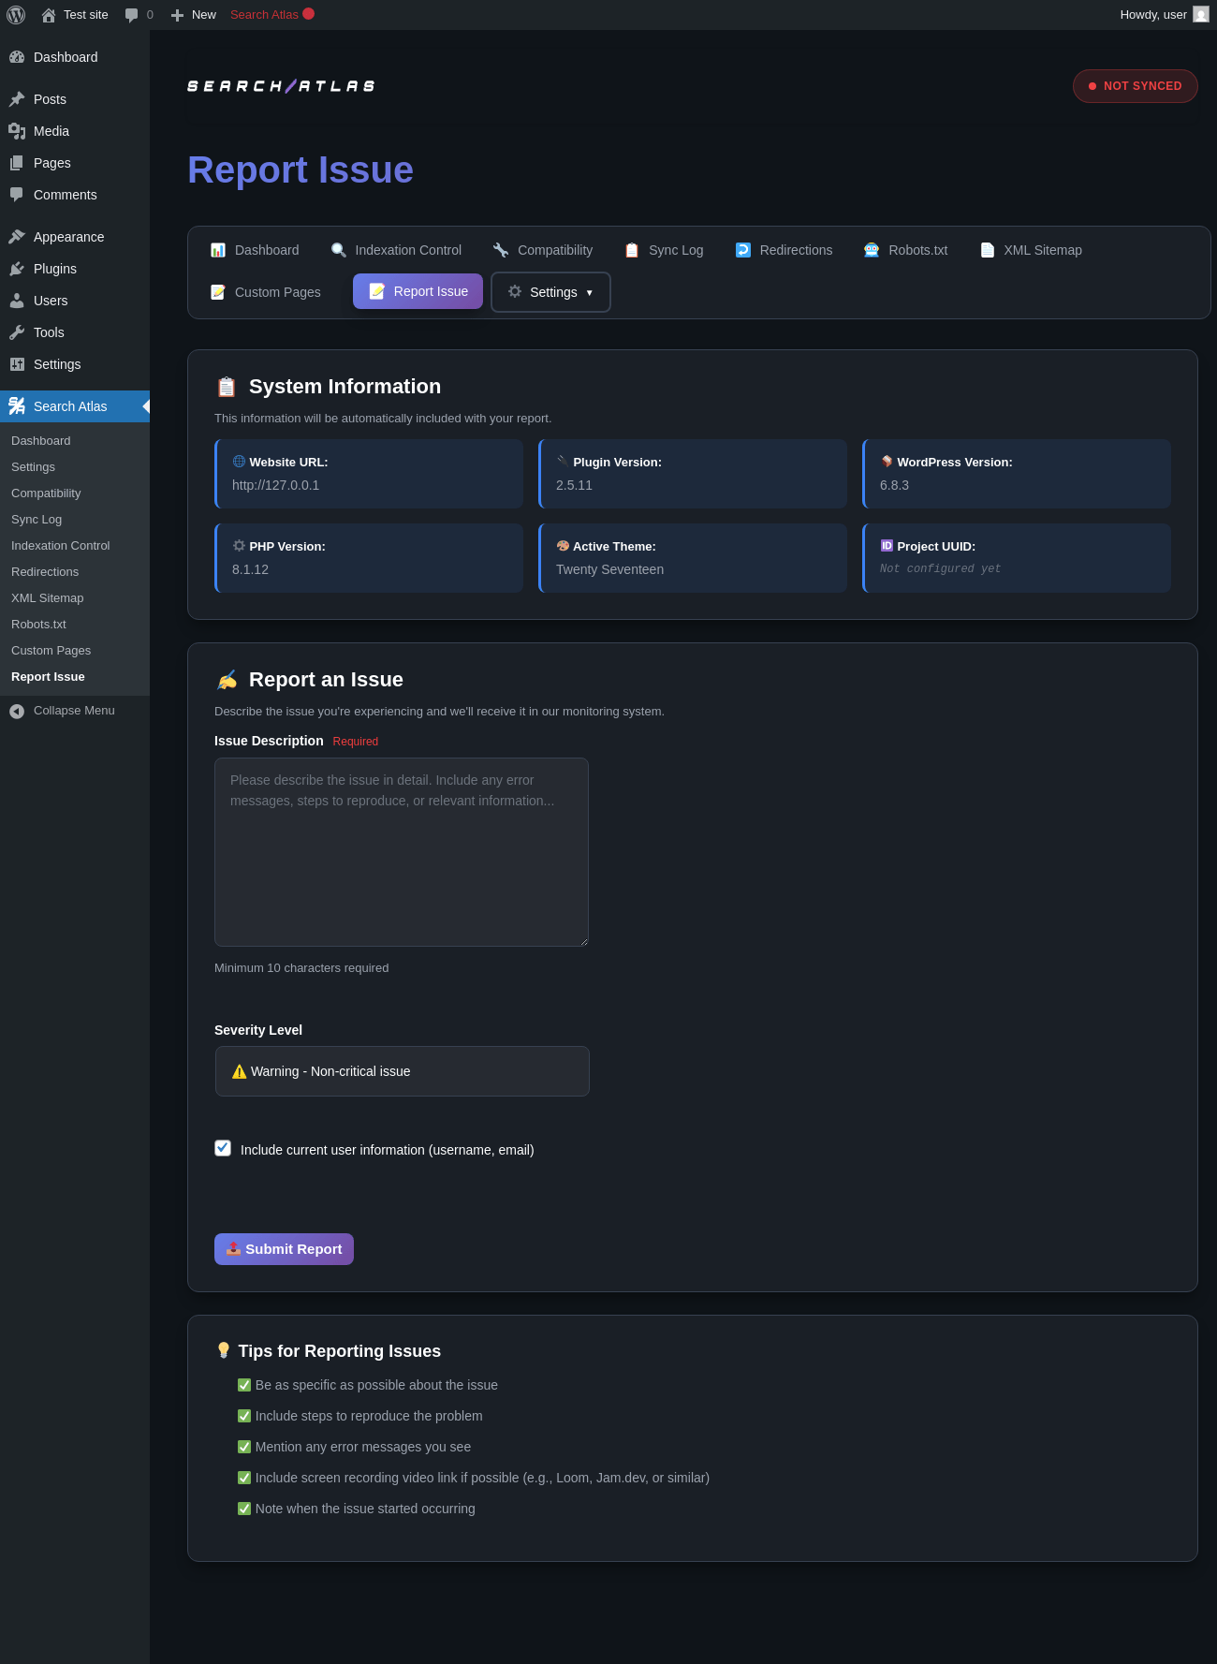Viewport: 1217px width, 1664px height.
Task: Click the Submit Report button
Action: (284, 1249)
